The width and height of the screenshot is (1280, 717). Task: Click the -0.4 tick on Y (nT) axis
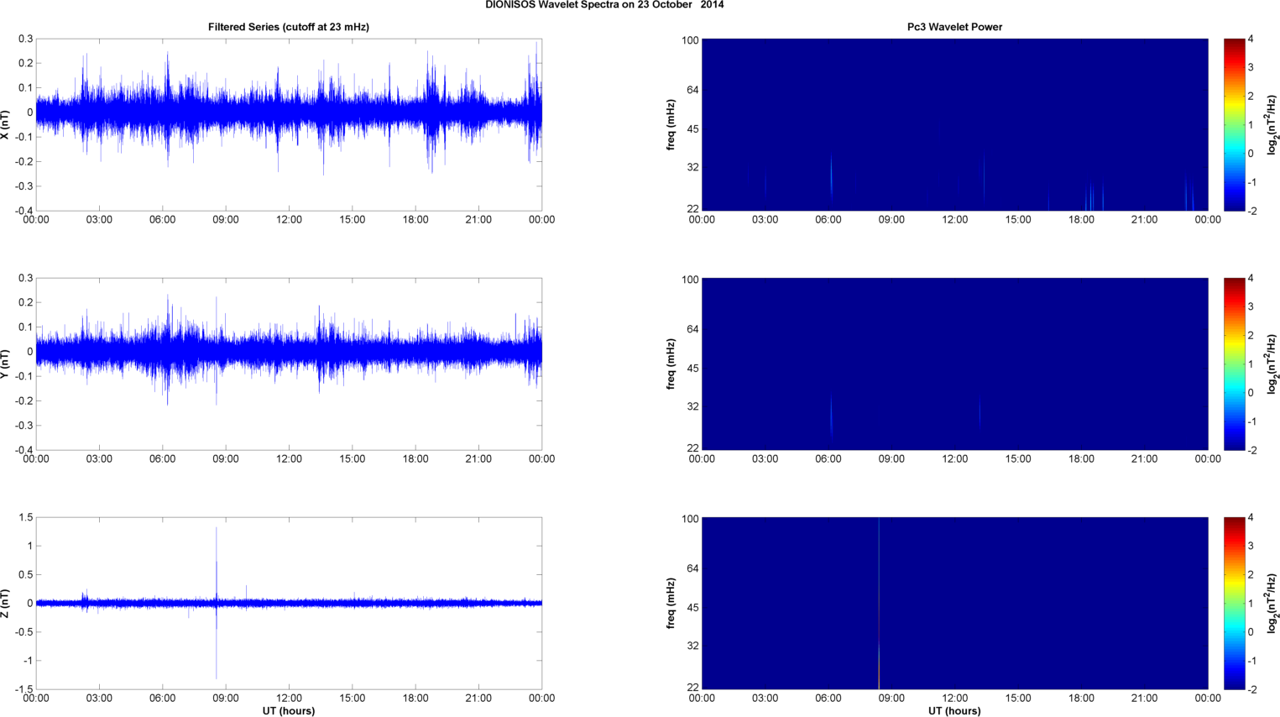[24, 450]
